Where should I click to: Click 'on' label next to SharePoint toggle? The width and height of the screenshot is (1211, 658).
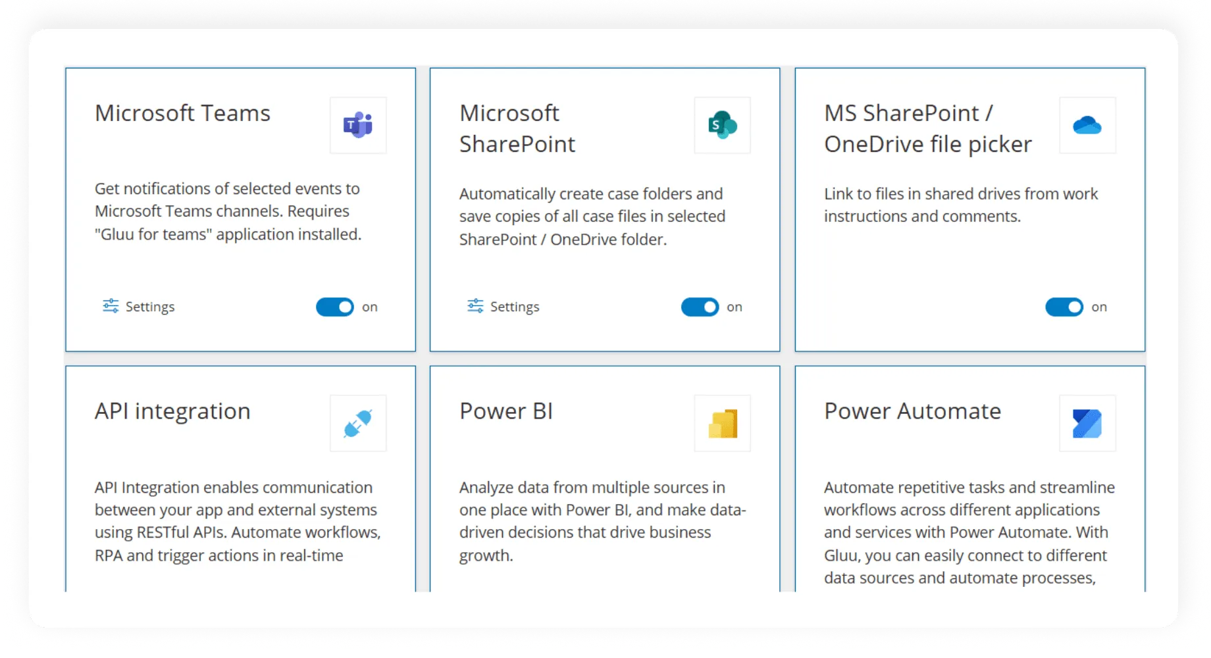(734, 307)
